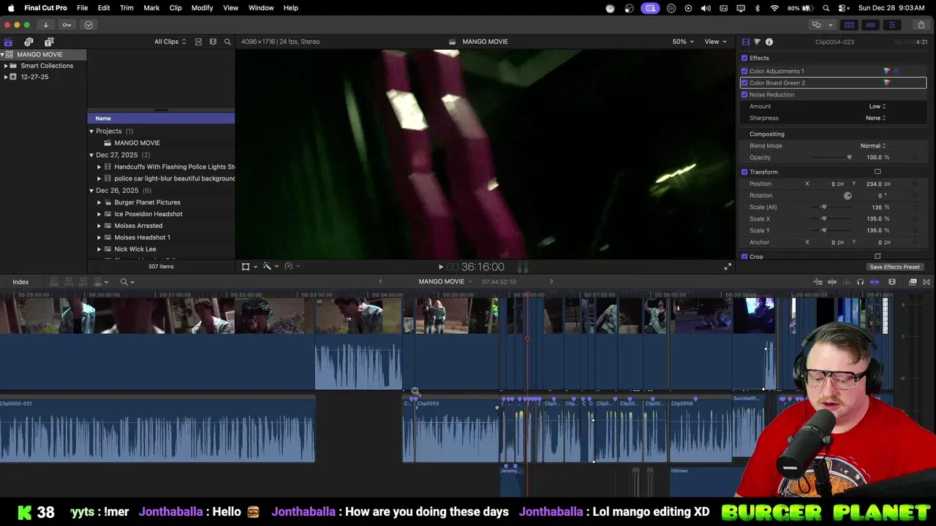Uncheck the Effects section checkbox
Viewport: 936px width, 526px height.
pyautogui.click(x=744, y=58)
